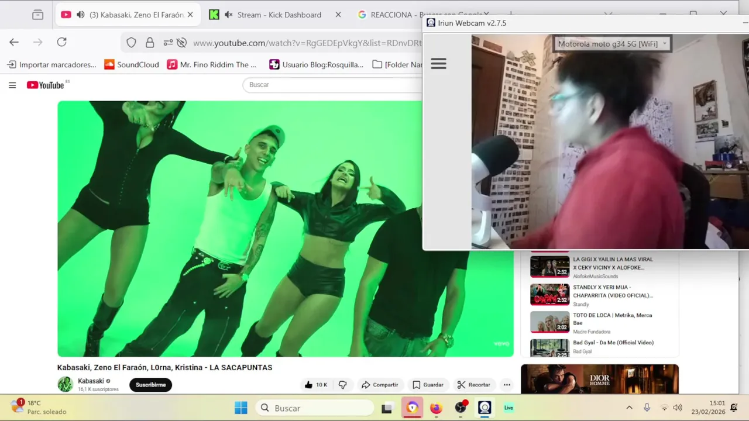Click 'Bad Gyal - Da Me (Official Video)' title

pos(613,343)
